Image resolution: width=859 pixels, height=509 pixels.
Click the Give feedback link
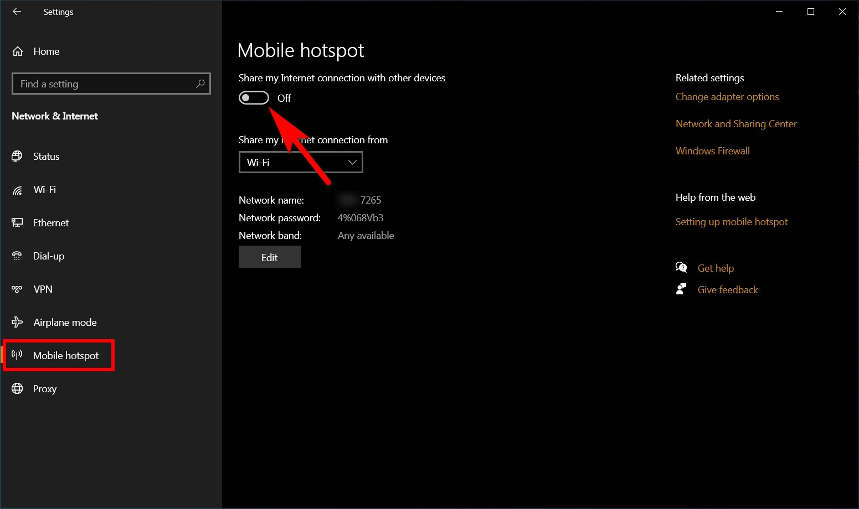(728, 290)
